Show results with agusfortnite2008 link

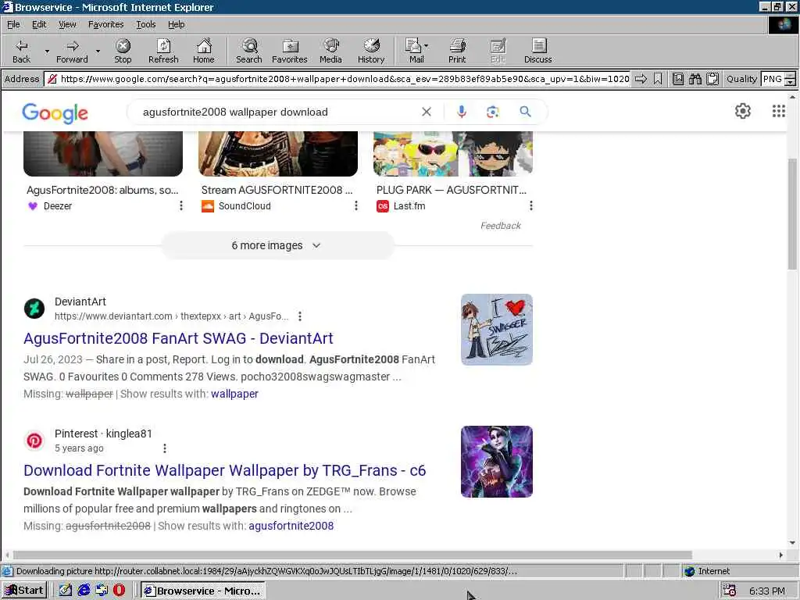[x=291, y=526]
